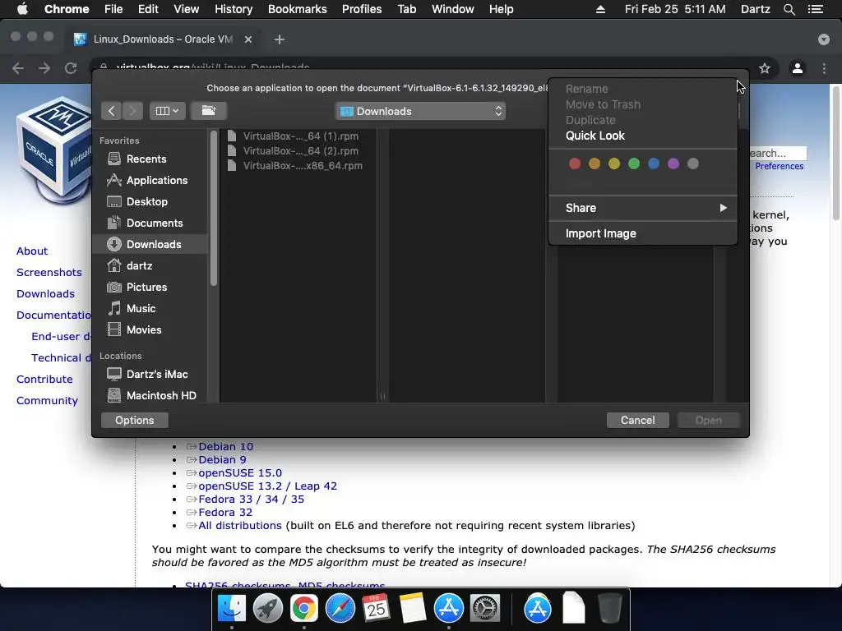Open Control Center list icon in menu bar
The height and width of the screenshot is (631, 842).
(x=816, y=9)
